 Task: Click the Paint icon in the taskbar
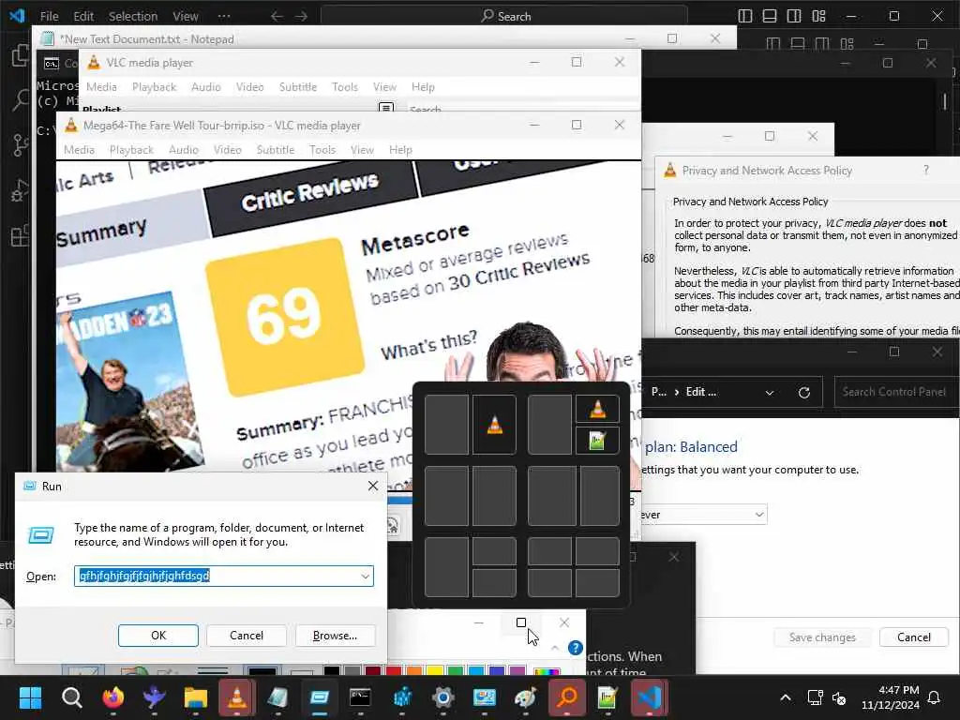point(525,697)
